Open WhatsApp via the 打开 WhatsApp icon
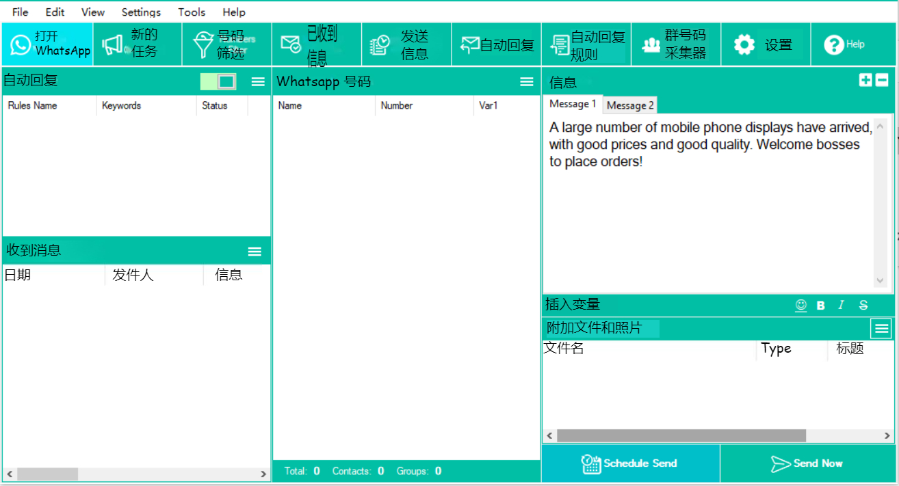Viewport: 899px width, 486px height. 47,44
